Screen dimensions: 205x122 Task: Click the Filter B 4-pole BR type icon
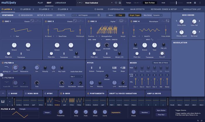pyautogui.click(x=6, y=82)
